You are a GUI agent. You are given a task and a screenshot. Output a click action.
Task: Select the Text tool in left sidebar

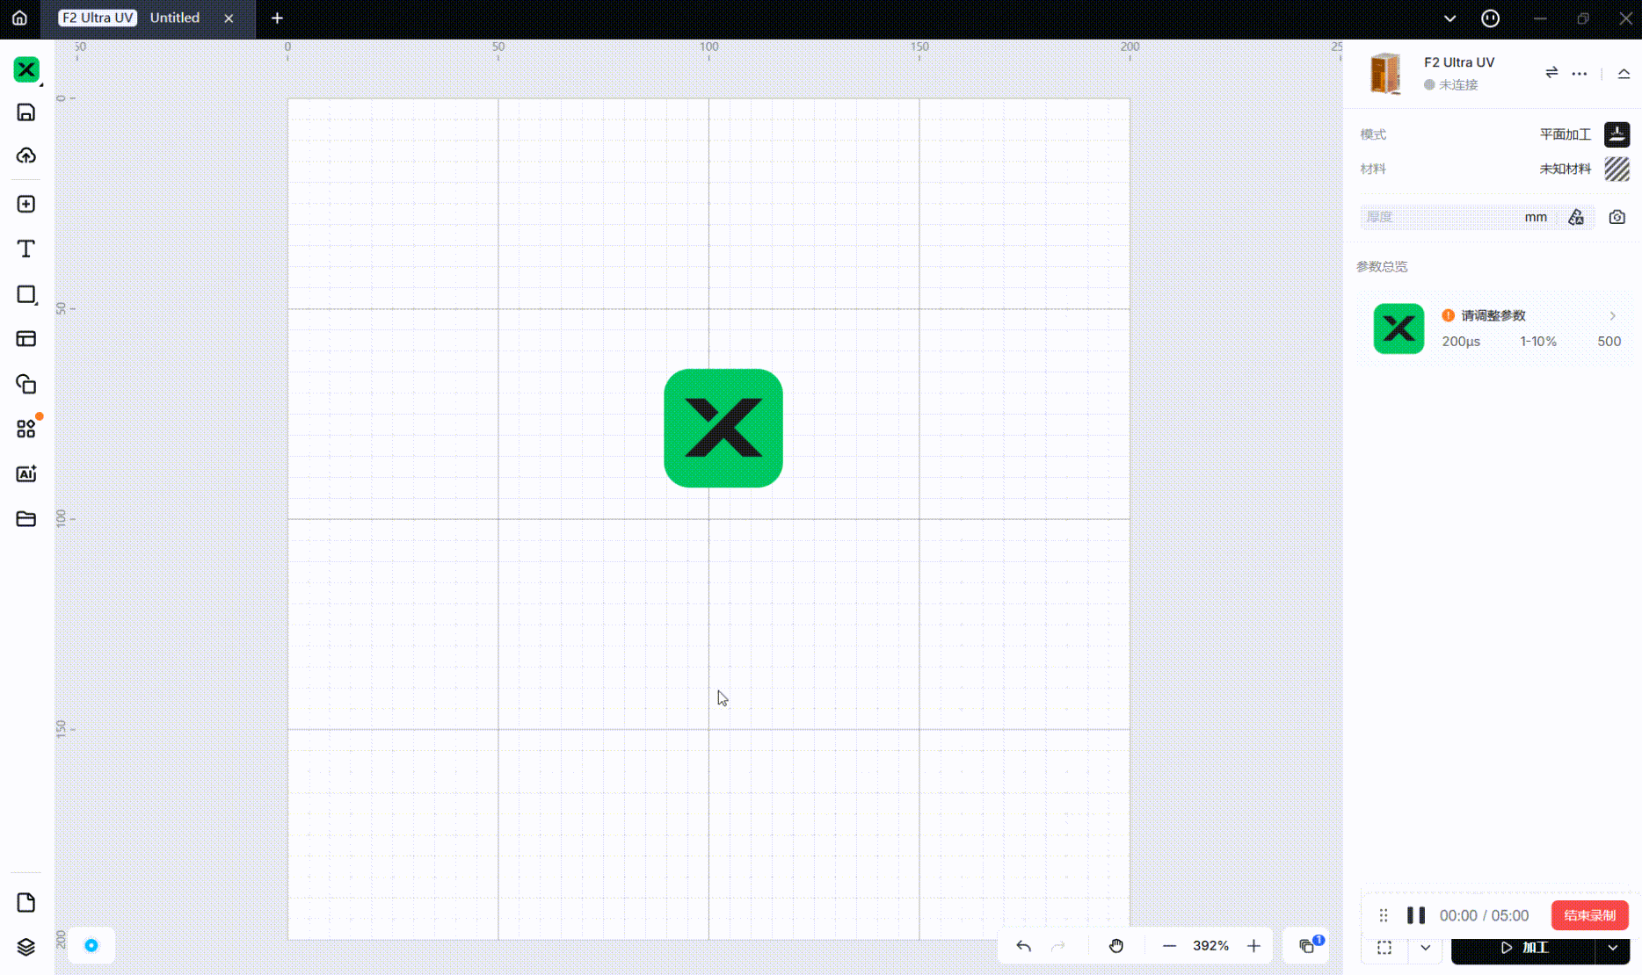(26, 249)
